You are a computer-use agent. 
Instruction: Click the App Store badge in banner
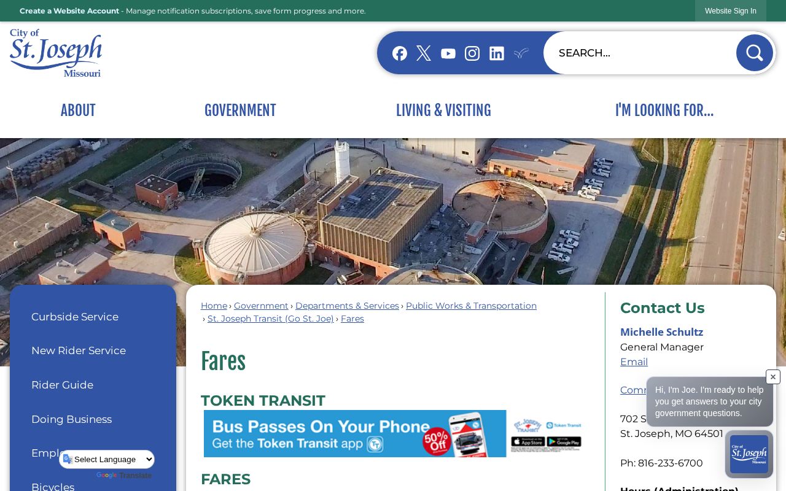pyautogui.click(x=527, y=442)
